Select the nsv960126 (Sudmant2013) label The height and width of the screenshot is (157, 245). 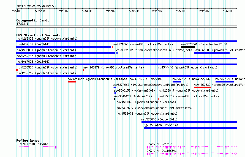(x=191, y=79)
